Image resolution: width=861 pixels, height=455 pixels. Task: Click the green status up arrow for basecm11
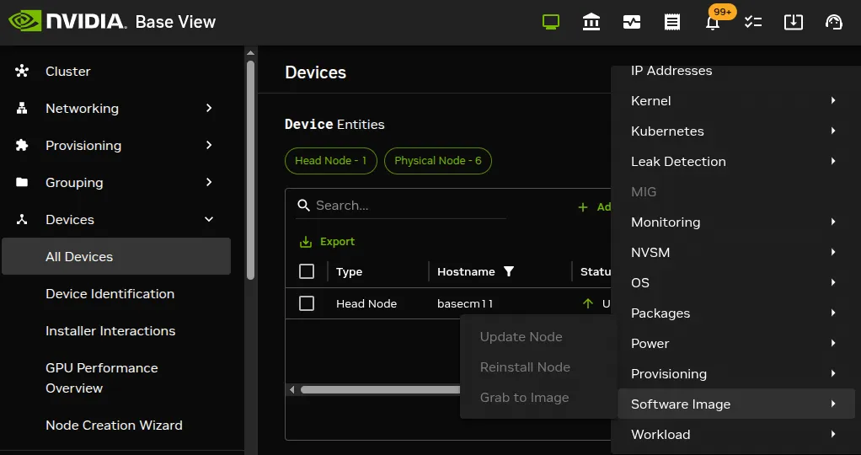tap(588, 303)
